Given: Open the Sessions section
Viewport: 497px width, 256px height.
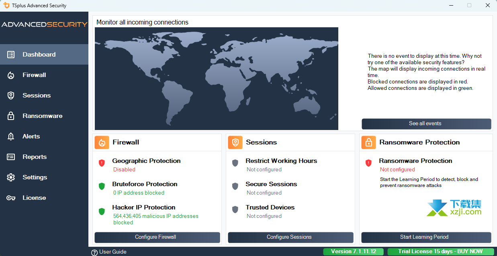Looking at the screenshot, I should (44, 95).
